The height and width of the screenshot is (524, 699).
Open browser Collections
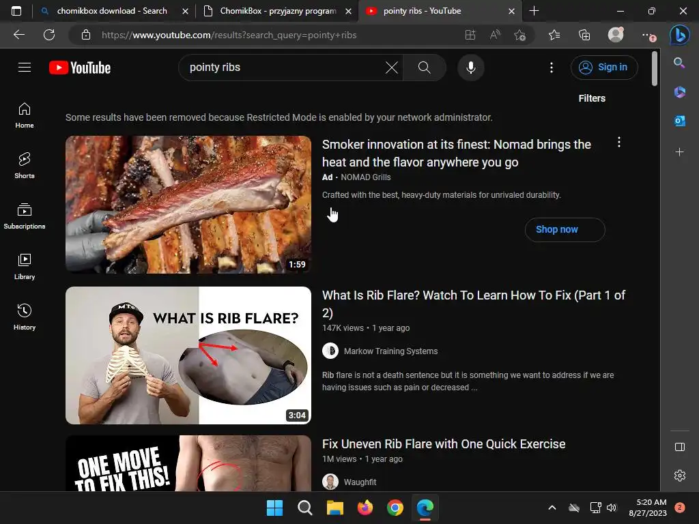[584, 35]
